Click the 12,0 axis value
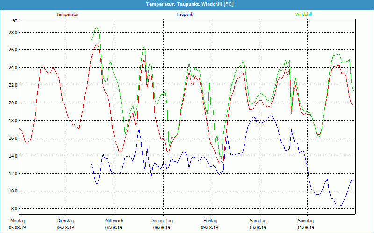 [13, 173]
